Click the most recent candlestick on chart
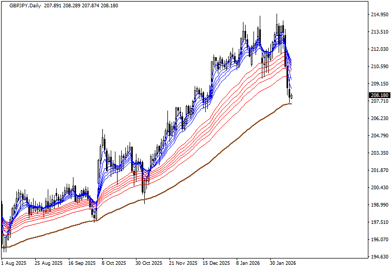The height and width of the screenshot is (269, 392). (291, 96)
